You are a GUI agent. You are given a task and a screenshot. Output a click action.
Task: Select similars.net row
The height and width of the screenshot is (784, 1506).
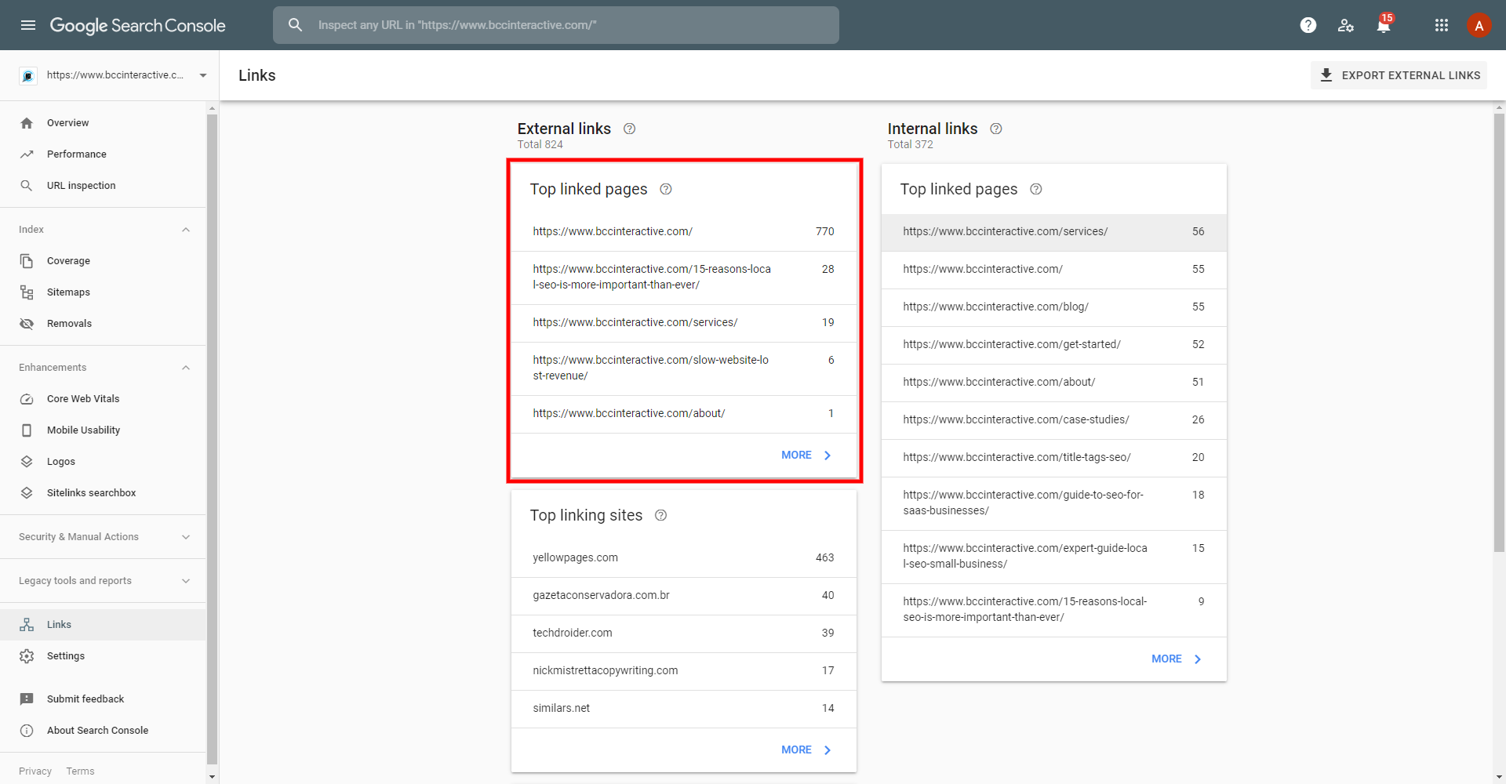pyautogui.click(x=684, y=709)
